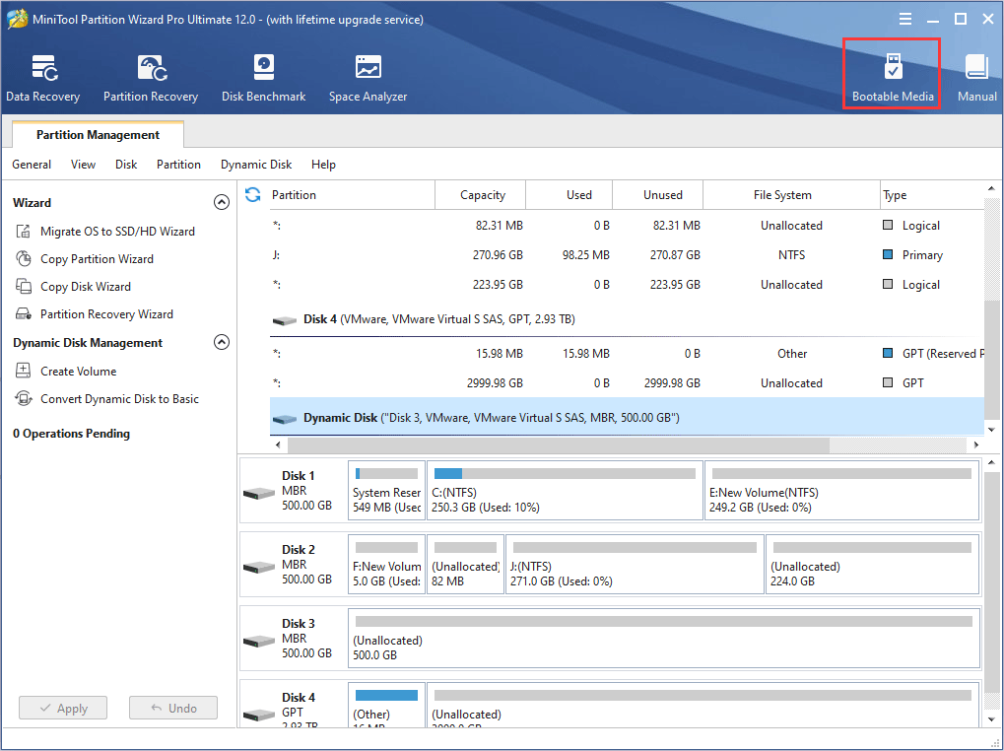
Task: Refresh the partition list
Action: point(253,195)
